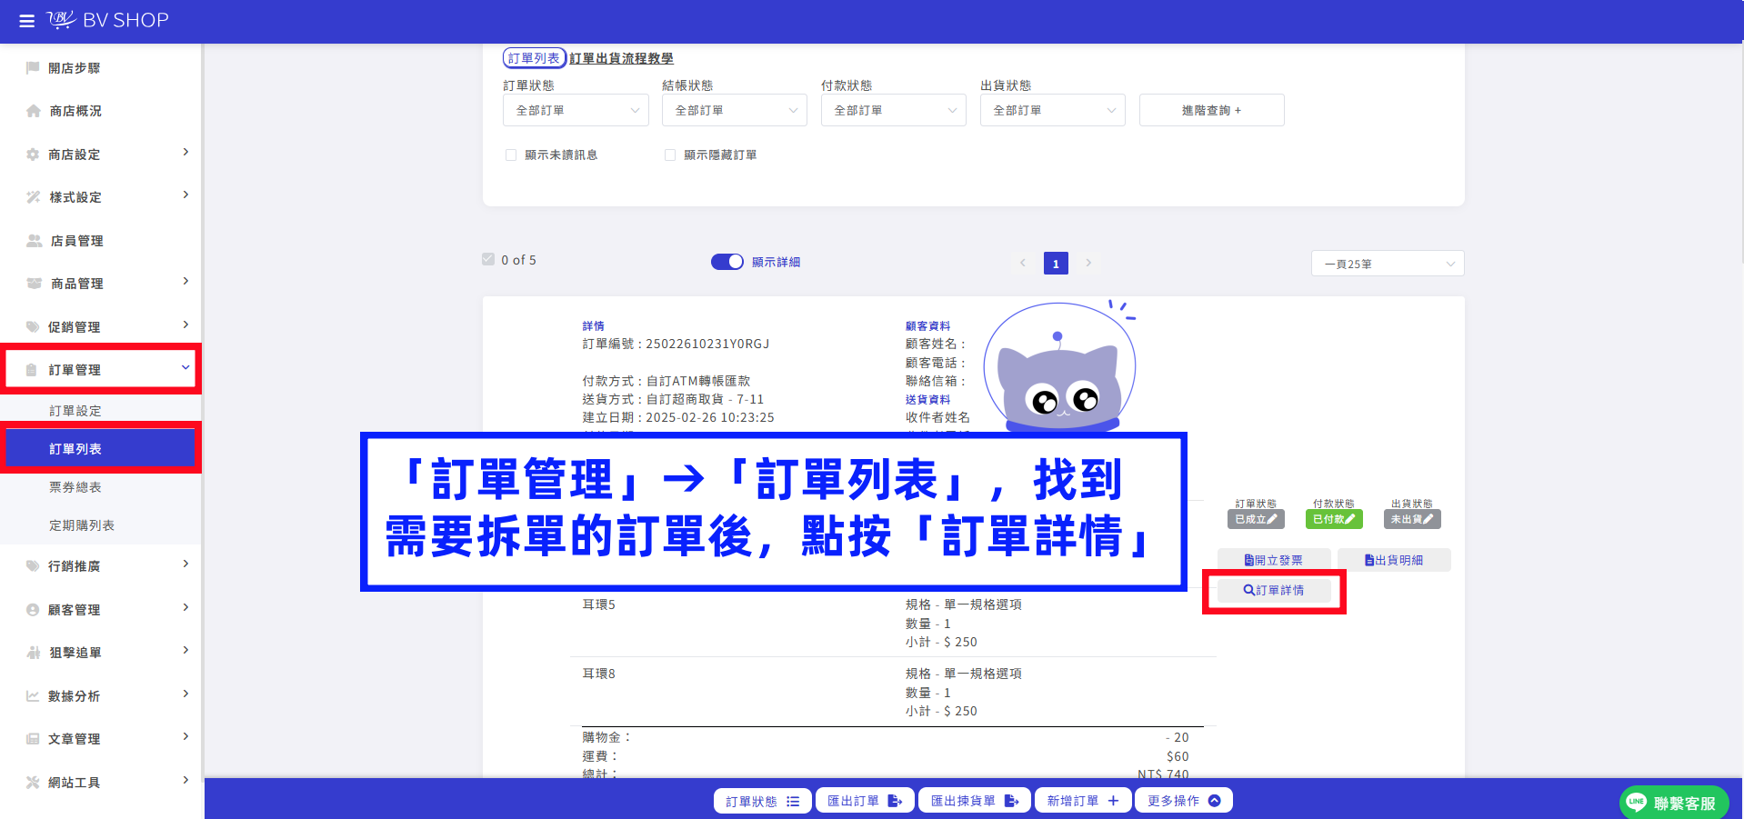Image resolution: width=1744 pixels, height=819 pixels.
Task: Click the 訂單詳情 button
Action: coord(1274,590)
